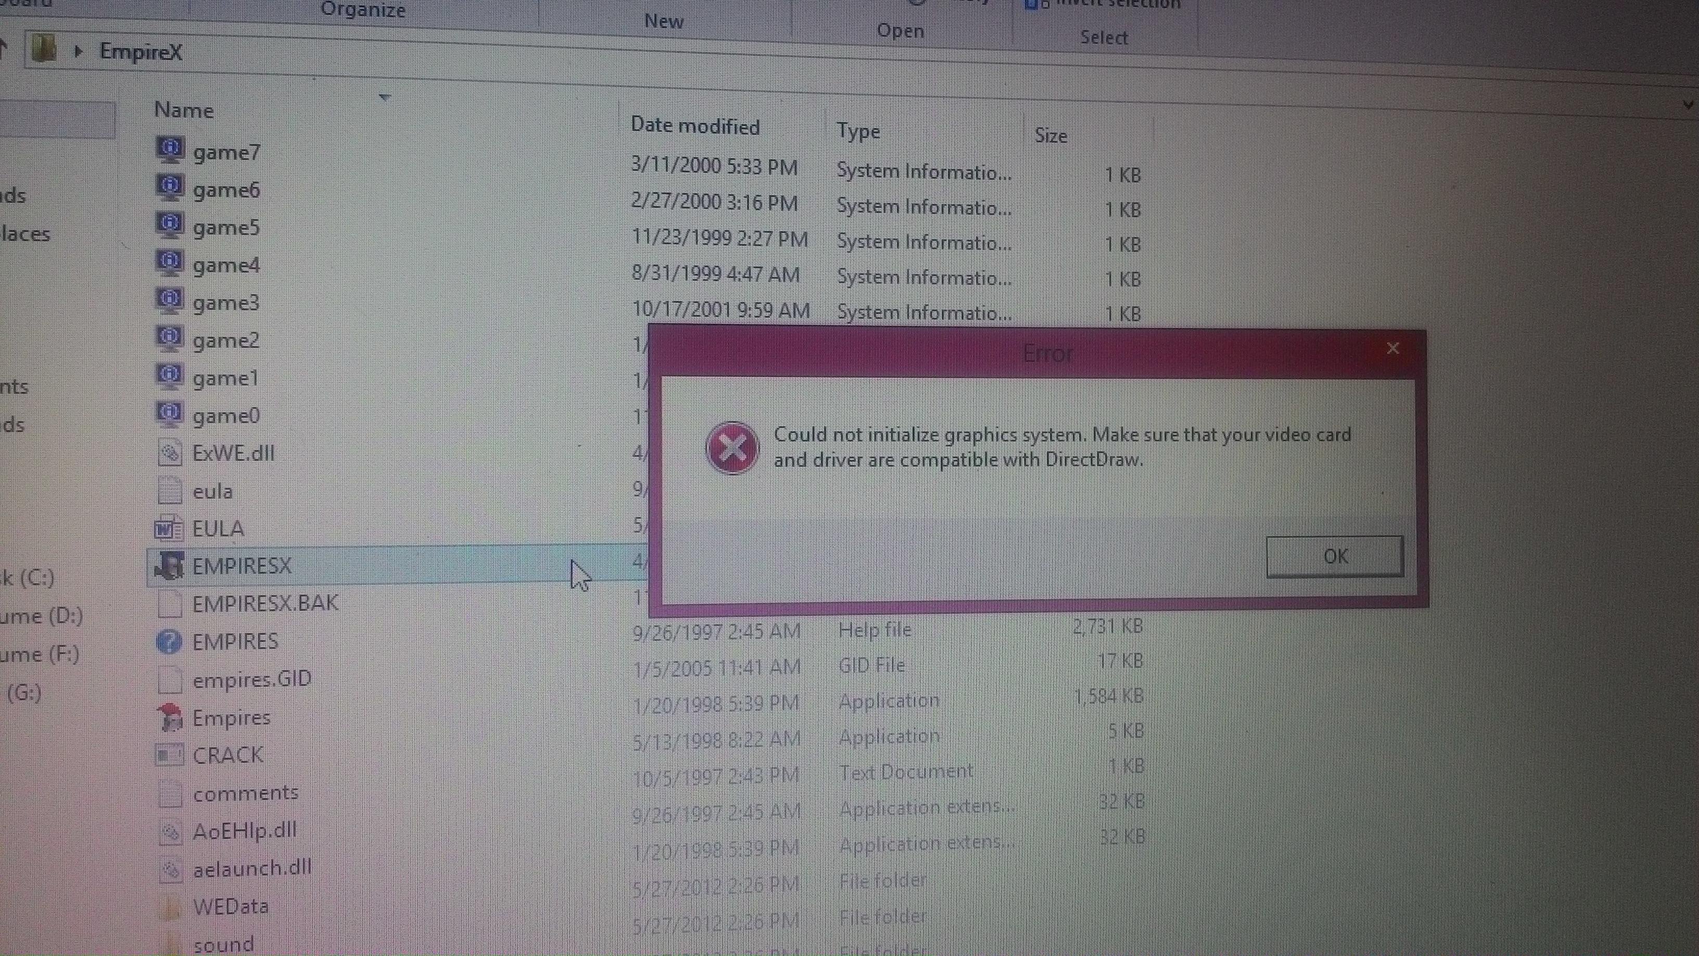Click OK in the Error dialog
The image size is (1699, 956).
pyautogui.click(x=1335, y=556)
